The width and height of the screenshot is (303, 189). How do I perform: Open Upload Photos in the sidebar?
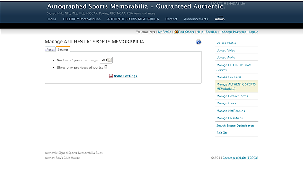(226, 43)
